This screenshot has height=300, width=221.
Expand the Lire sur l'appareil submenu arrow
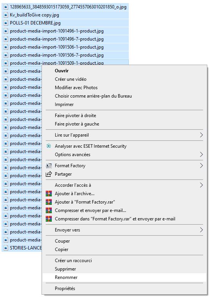(201, 135)
